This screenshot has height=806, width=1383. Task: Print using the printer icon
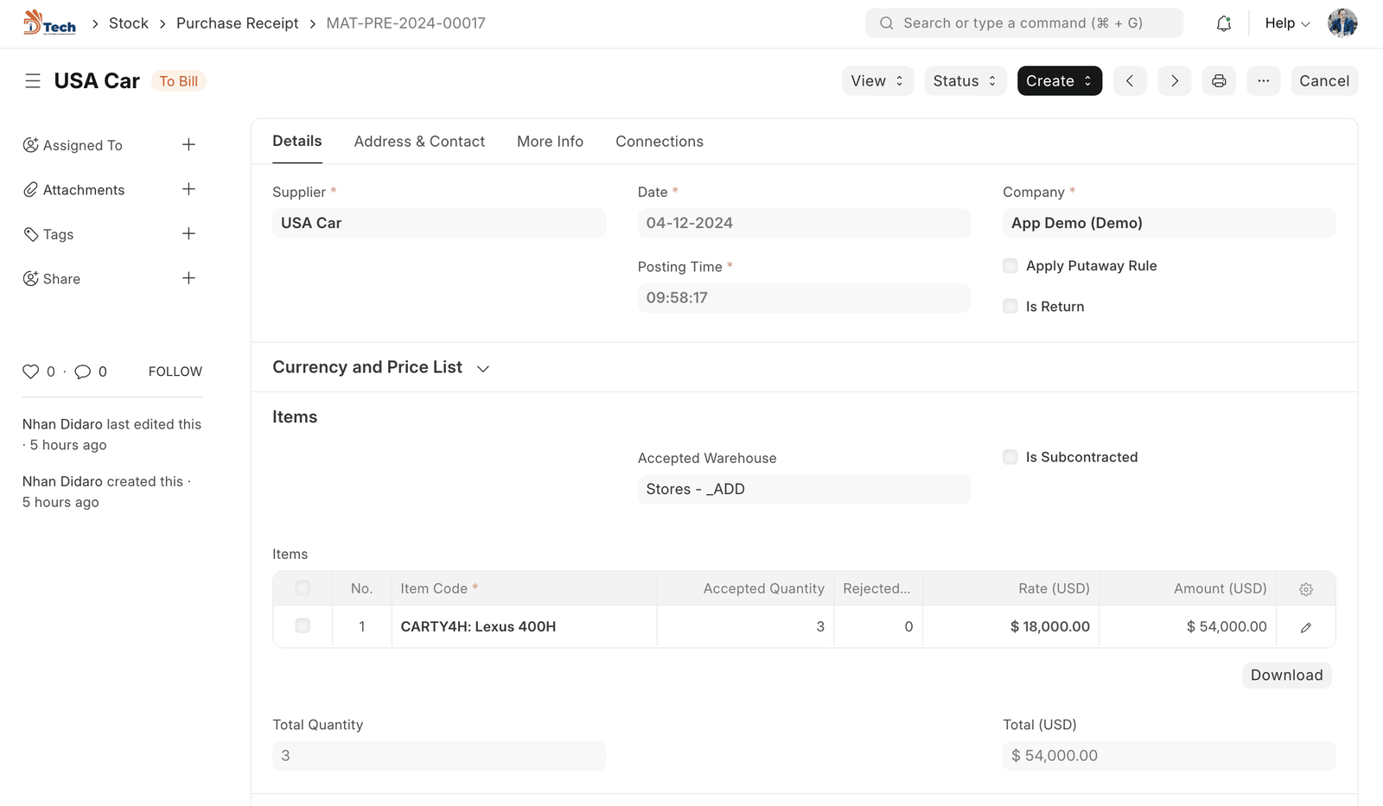tap(1219, 80)
